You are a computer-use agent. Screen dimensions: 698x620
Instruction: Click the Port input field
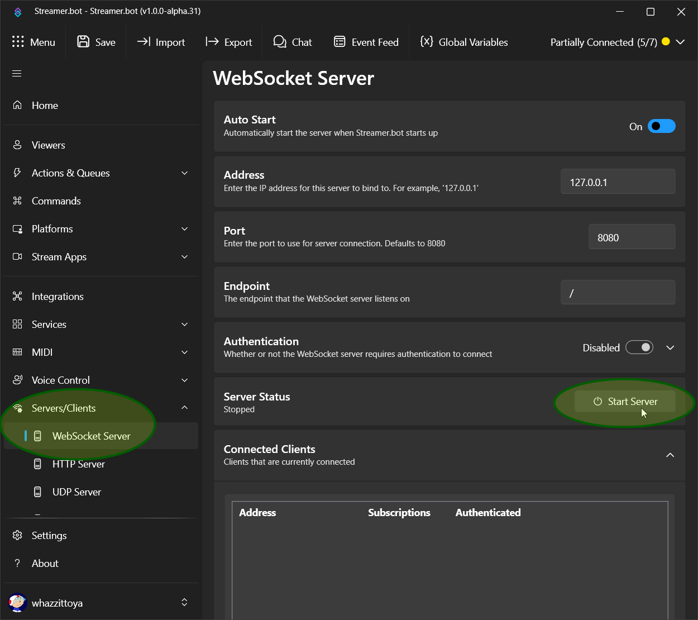click(x=632, y=237)
